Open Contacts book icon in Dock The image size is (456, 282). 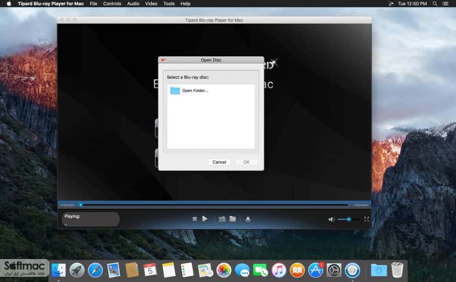coord(132,271)
